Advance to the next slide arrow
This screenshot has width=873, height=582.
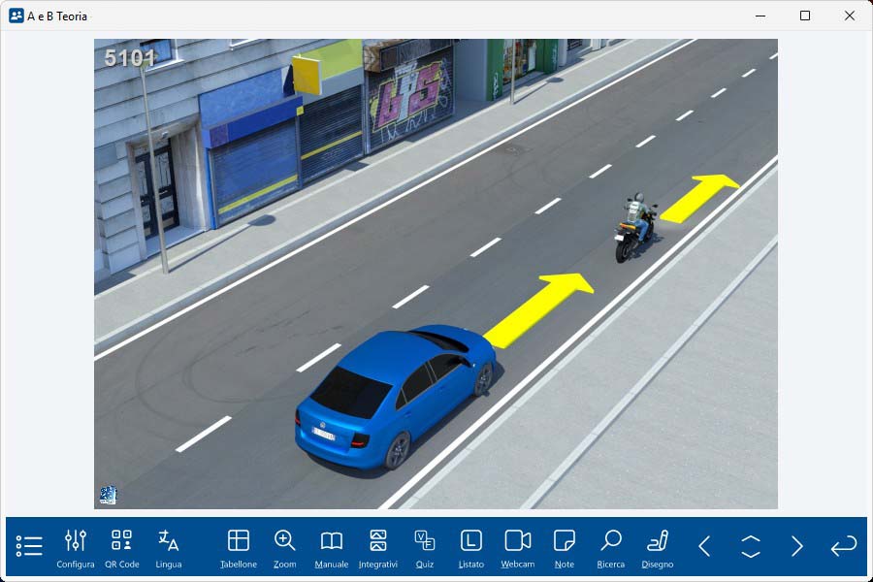(796, 546)
